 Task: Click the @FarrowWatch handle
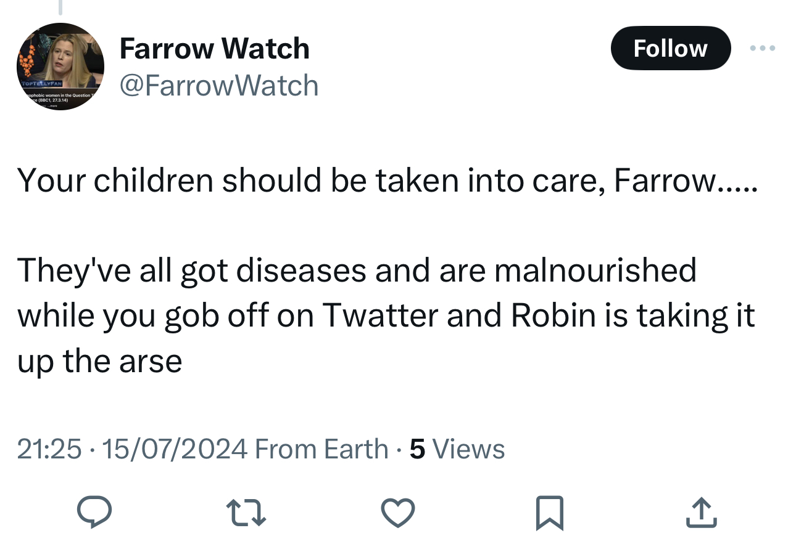pyautogui.click(x=218, y=85)
